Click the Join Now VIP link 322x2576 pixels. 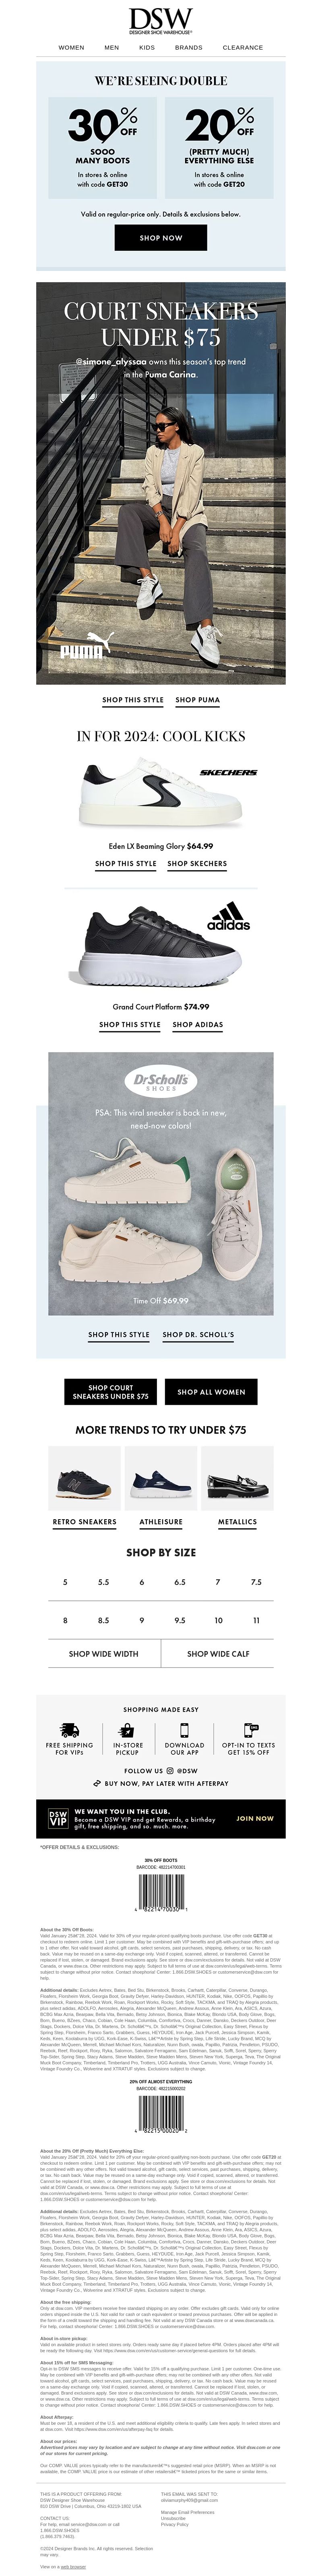pyautogui.click(x=254, y=1818)
